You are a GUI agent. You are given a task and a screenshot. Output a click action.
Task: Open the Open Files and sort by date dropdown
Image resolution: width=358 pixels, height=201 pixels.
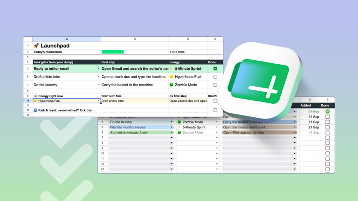coord(295,133)
